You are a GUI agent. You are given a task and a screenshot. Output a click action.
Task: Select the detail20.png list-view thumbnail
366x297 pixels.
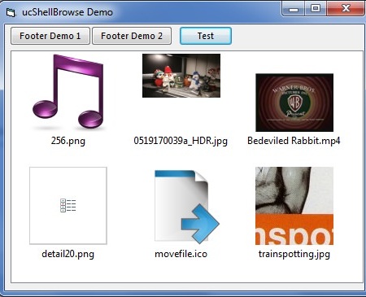pos(68,206)
